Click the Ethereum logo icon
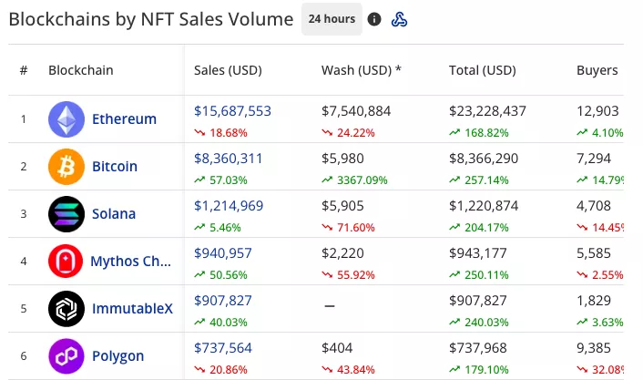Viewport: 643px width, 380px height. 66,119
